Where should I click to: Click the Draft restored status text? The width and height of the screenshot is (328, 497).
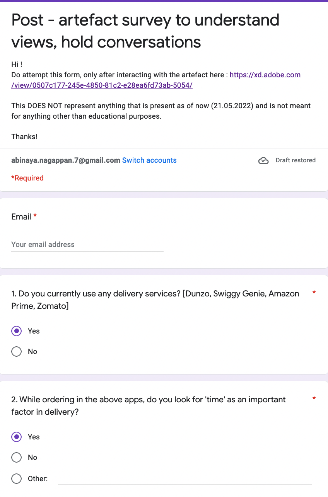pyautogui.click(x=296, y=160)
